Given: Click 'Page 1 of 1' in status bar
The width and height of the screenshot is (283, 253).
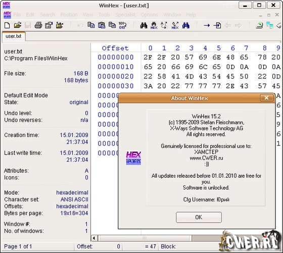Looking at the screenshot, I should pyautogui.click(x=18, y=246).
